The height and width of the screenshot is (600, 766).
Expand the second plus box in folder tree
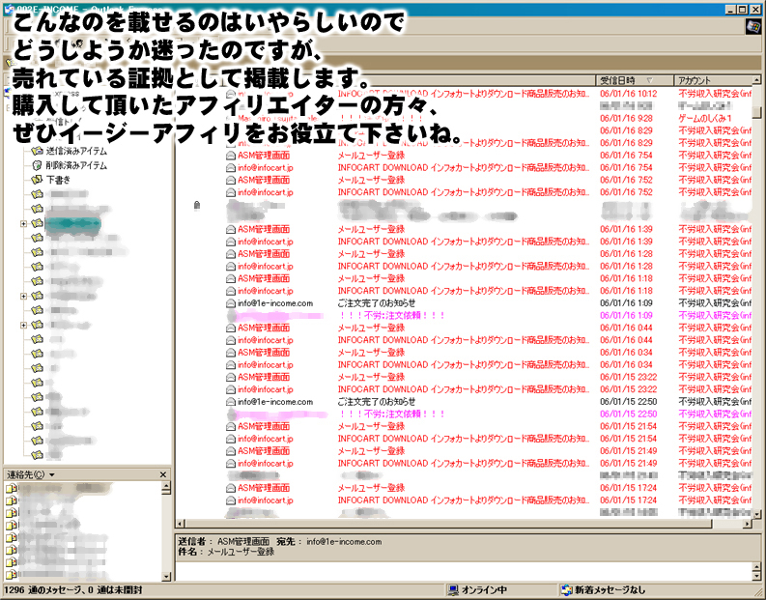[23, 296]
